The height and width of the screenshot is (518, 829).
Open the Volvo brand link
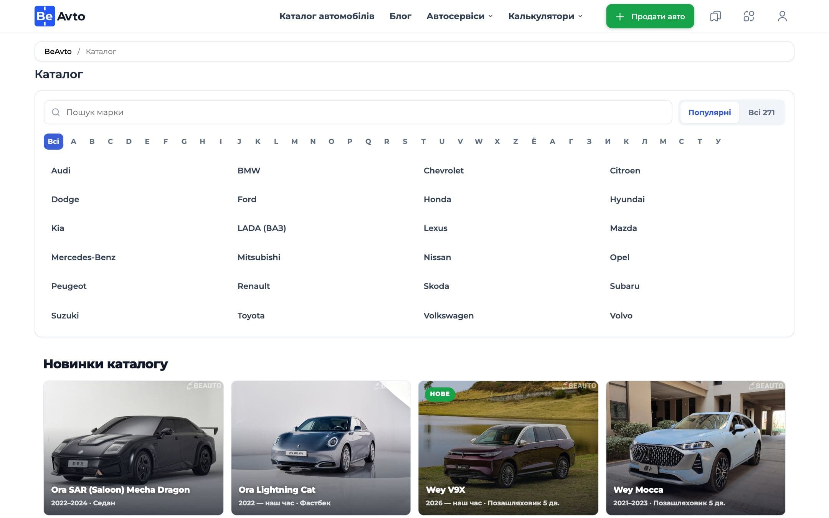coord(621,315)
